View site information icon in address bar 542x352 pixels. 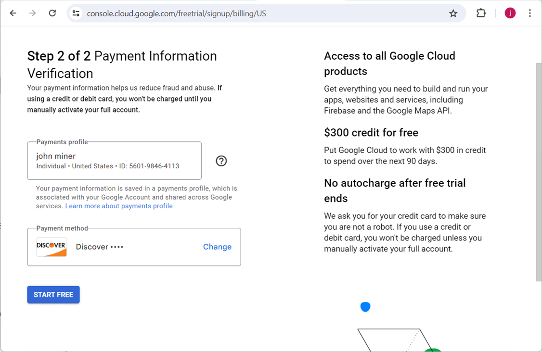coord(76,13)
